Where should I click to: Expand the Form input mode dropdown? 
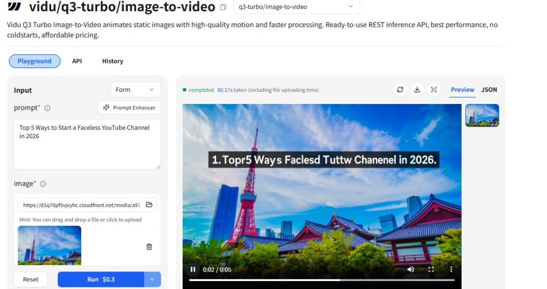pos(135,90)
